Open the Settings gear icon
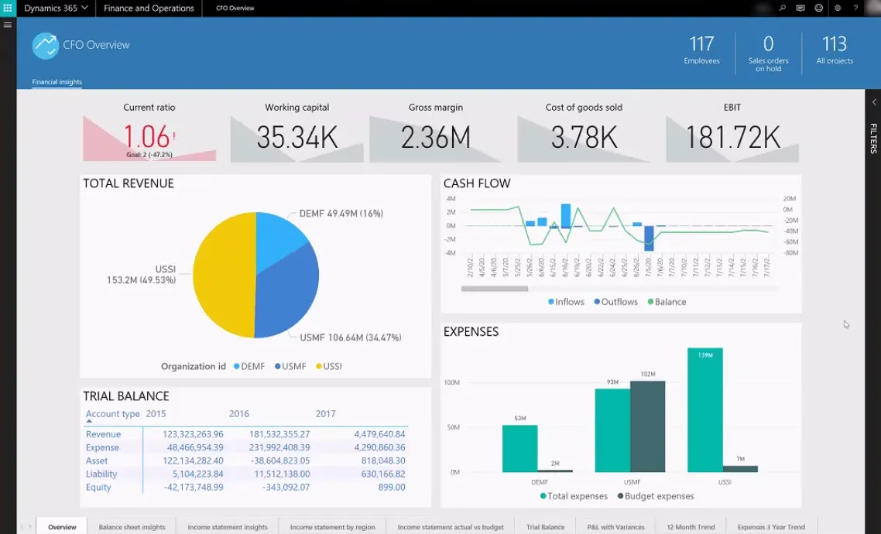 coord(836,9)
